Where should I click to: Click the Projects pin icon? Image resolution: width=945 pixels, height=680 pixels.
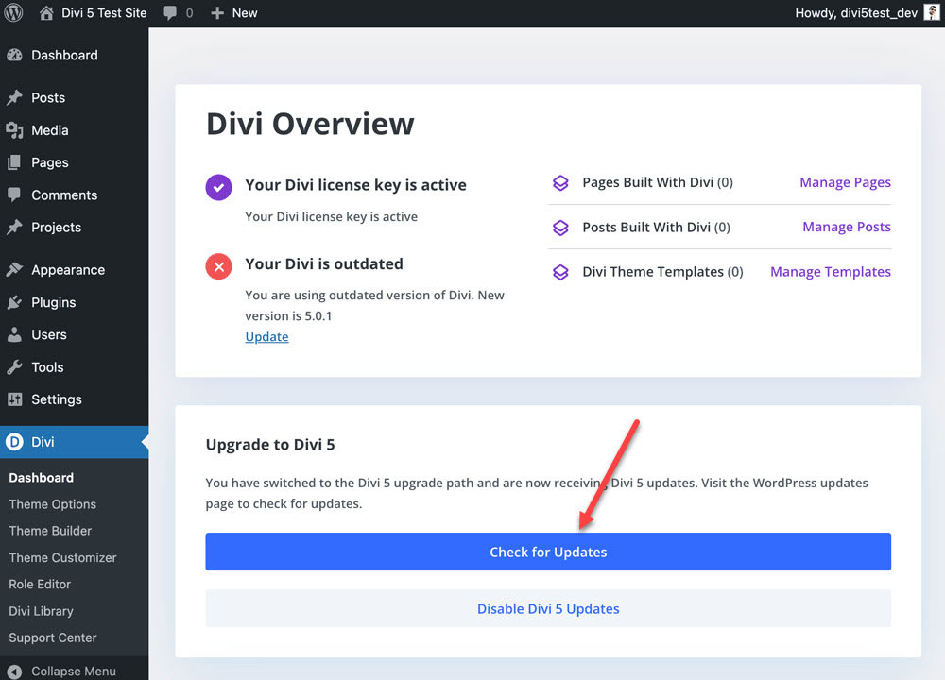pos(14,227)
